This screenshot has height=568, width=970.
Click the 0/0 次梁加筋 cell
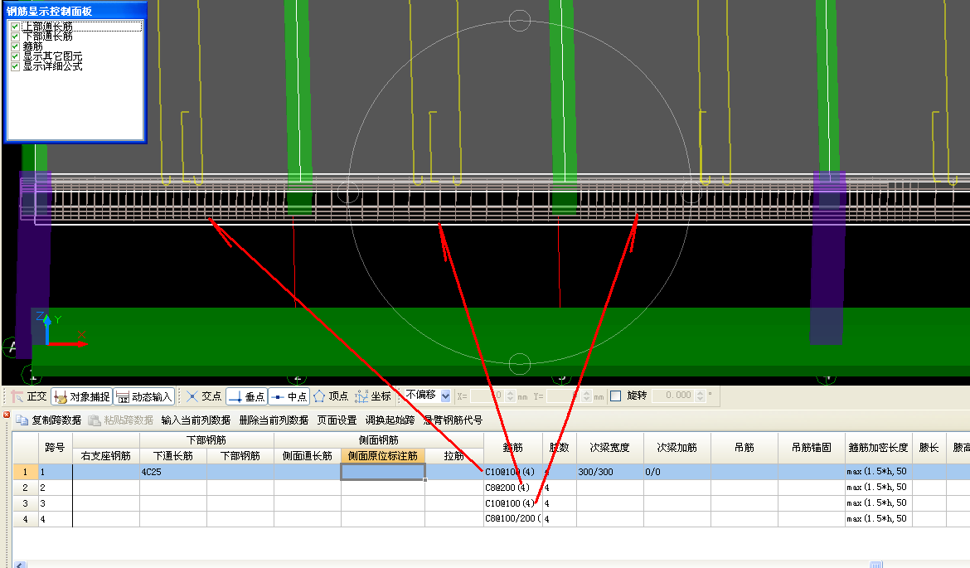677,472
